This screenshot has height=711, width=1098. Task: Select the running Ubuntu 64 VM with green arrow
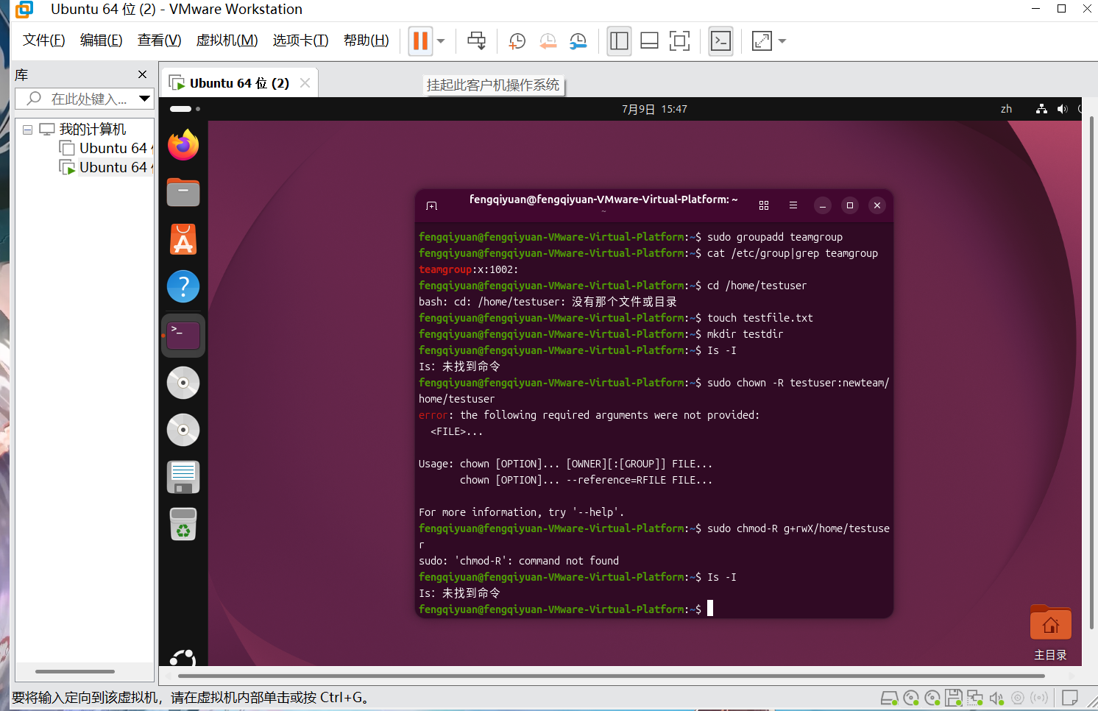pos(106,168)
